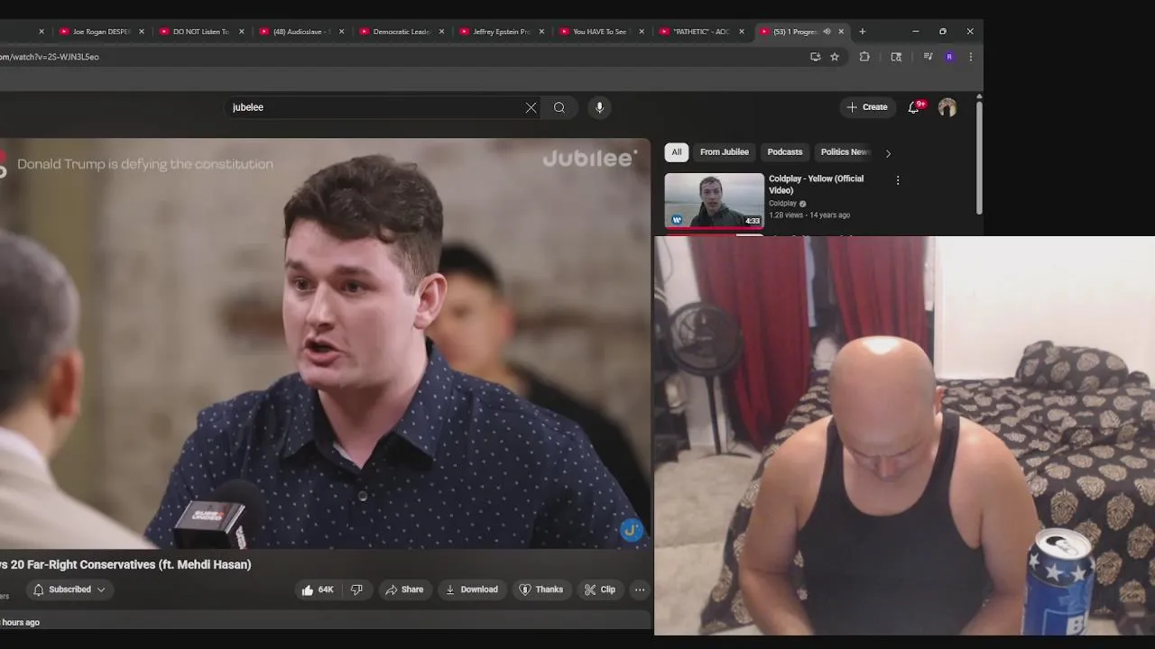Bookmark this page with the star icon

835,57
